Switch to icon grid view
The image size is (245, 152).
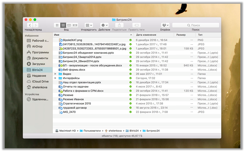pos(57,25)
